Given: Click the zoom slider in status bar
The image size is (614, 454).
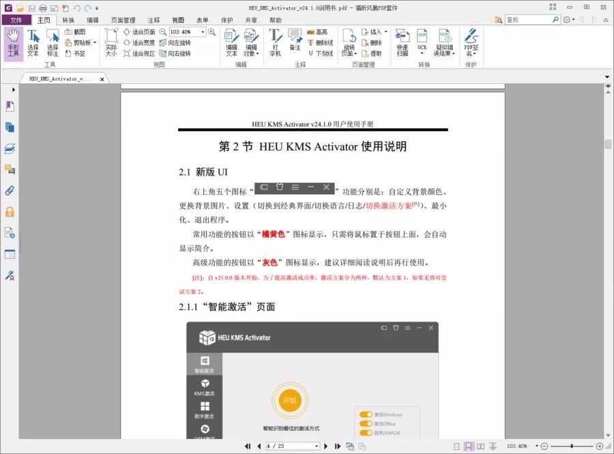Looking at the screenshot, I should (570, 447).
